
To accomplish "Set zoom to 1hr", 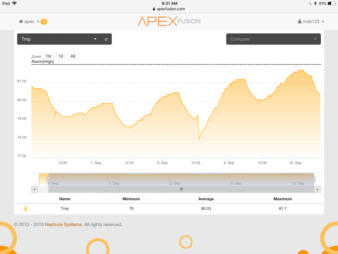I will point(48,56).
